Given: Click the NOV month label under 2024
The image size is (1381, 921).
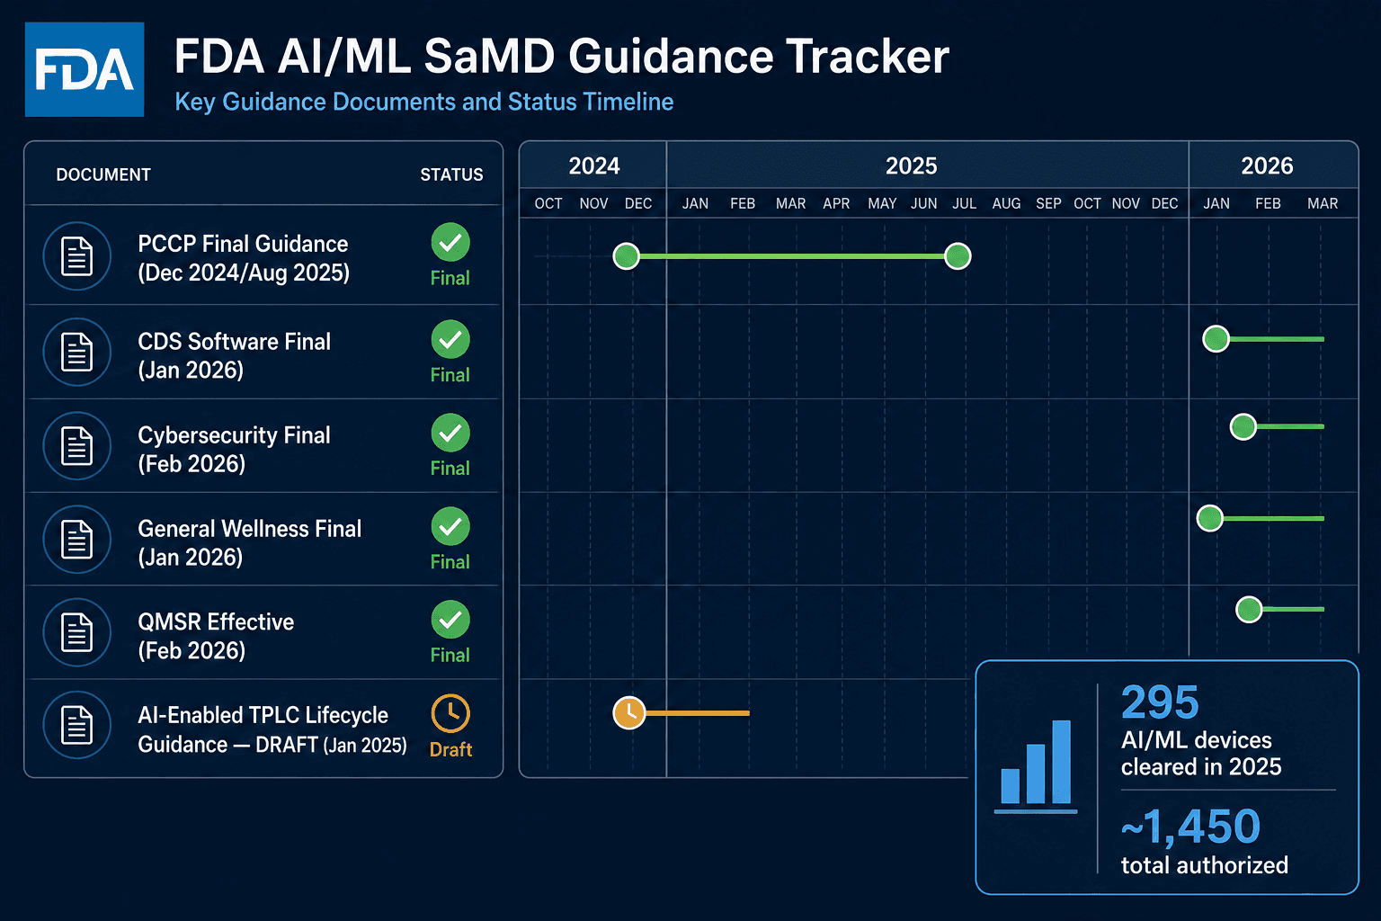Looking at the screenshot, I should click(x=593, y=203).
